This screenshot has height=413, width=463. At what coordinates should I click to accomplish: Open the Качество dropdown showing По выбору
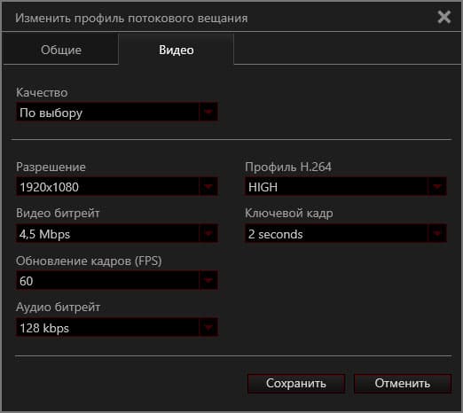click(x=117, y=112)
